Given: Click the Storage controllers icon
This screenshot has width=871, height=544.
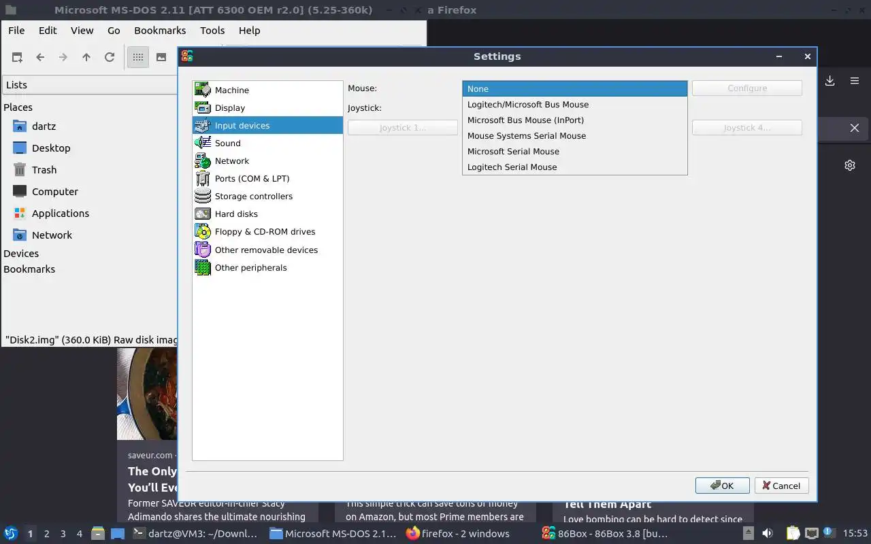Looking at the screenshot, I should pyautogui.click(x=203, y=196).
